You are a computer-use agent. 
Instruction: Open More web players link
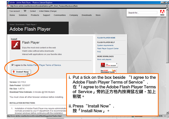tap(104, 59)
